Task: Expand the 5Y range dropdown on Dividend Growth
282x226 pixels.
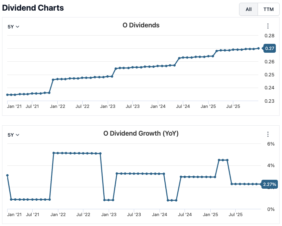Action: 13,135
